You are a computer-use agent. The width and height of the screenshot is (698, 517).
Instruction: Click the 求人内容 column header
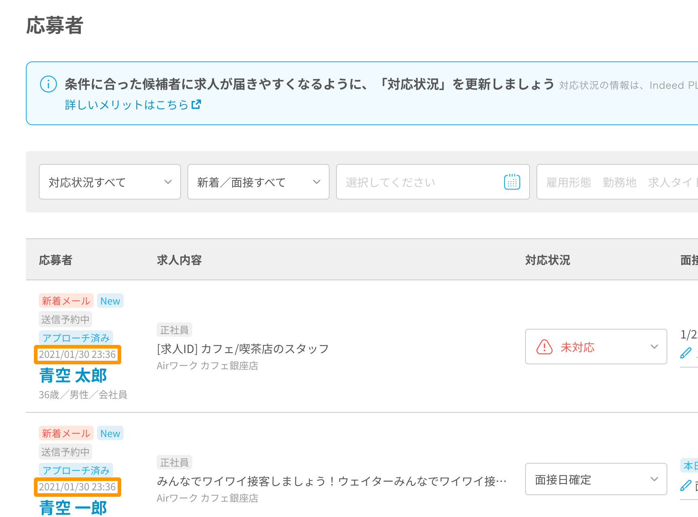(x=179, y=260)
